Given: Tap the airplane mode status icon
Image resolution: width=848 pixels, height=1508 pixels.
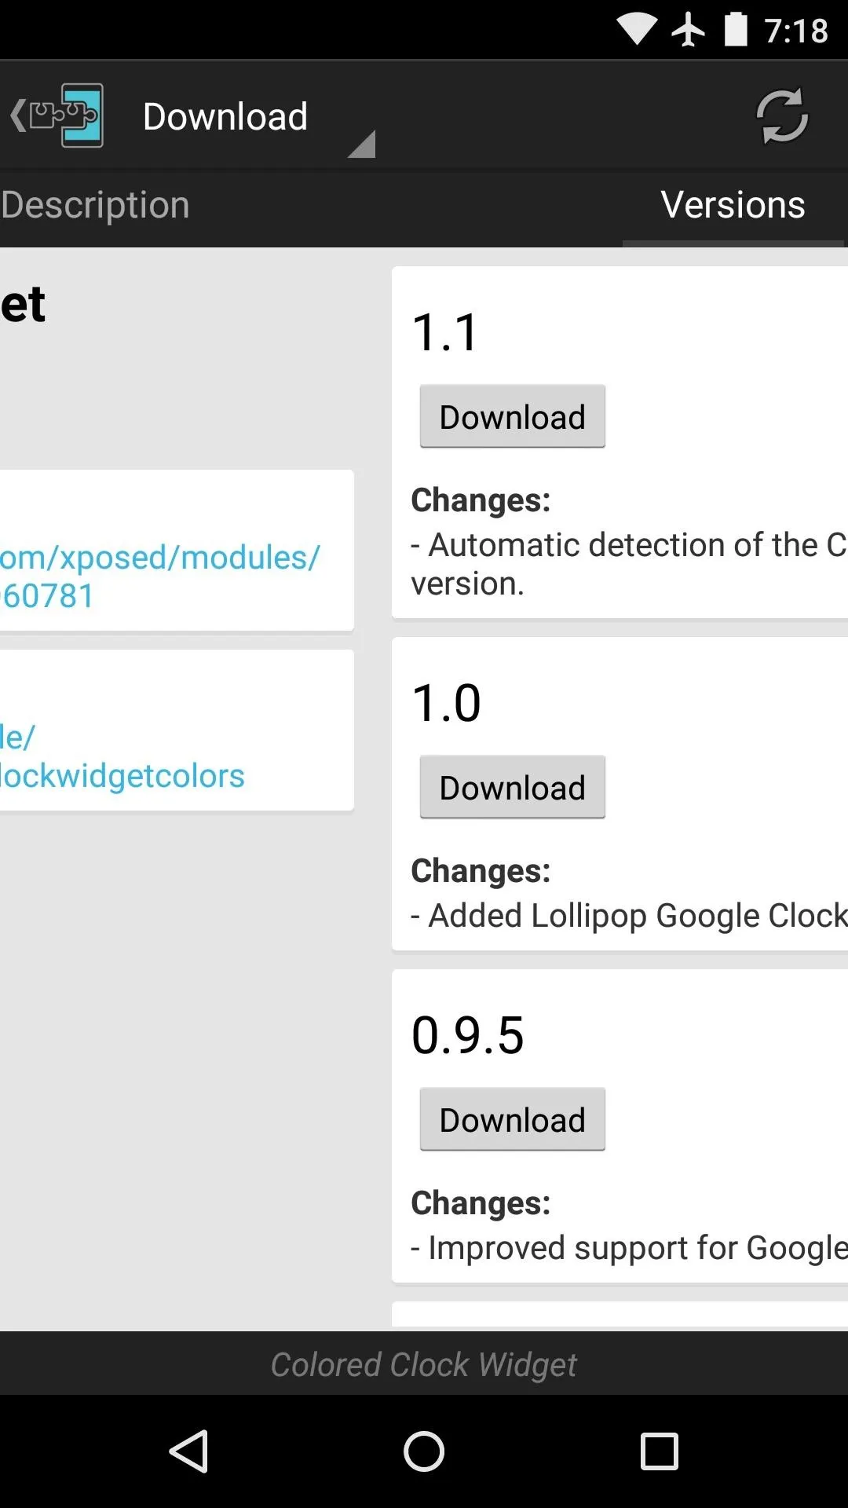Looking at the screenshot, I should pyautogui.click(x=688, y=31).
